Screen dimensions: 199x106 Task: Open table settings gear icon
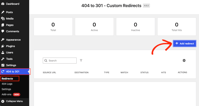184,60
